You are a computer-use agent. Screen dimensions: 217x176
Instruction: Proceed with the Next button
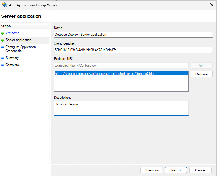click(176, 170)
